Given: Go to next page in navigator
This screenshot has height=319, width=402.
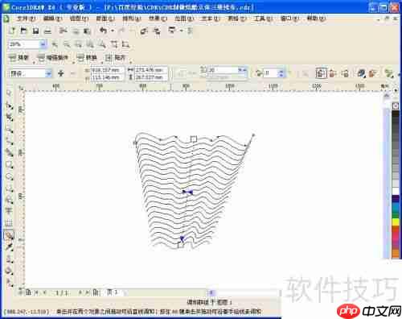Looking at the screenshot, I should 80,292.
